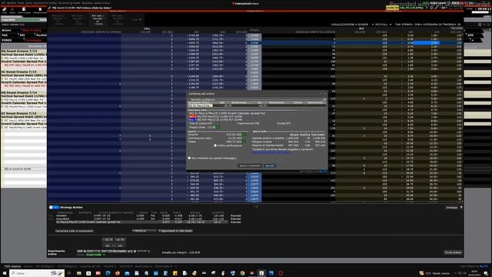Screen dimensions: 492x277
Task: Open the blue margin estimate link in dialog
Action: 271,152
